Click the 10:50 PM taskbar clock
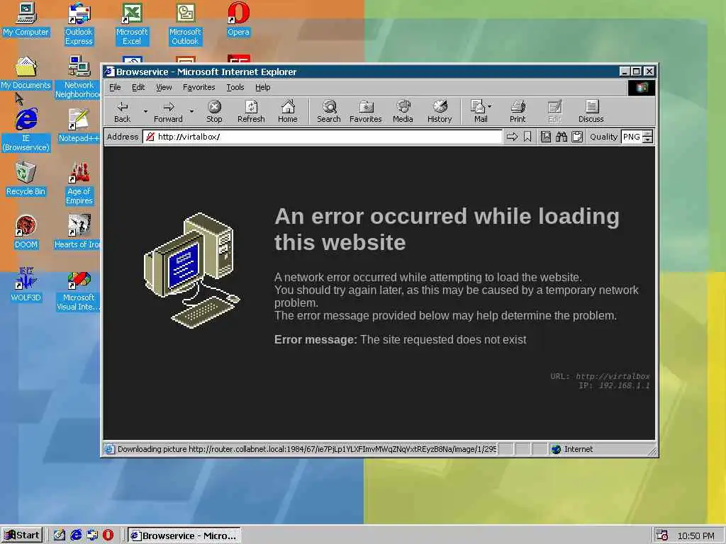This screenshot has width=726, height=544. [x=696, y=535]
